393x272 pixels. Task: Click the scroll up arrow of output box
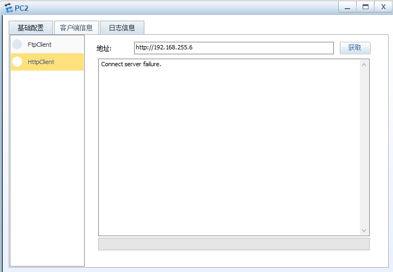click(364, 65)
